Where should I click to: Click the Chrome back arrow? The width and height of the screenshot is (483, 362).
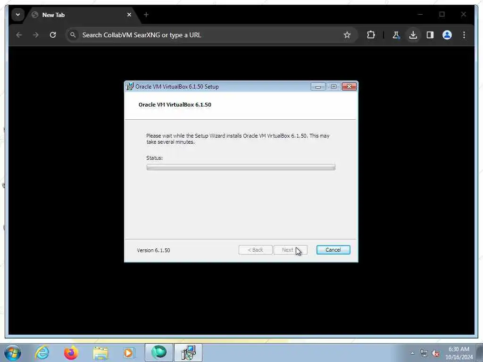(19, 35)
